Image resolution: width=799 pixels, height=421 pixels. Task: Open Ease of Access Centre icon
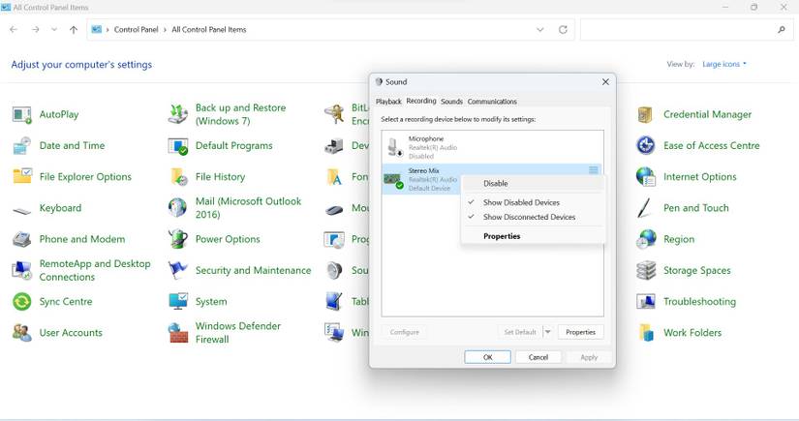point(646,145)
